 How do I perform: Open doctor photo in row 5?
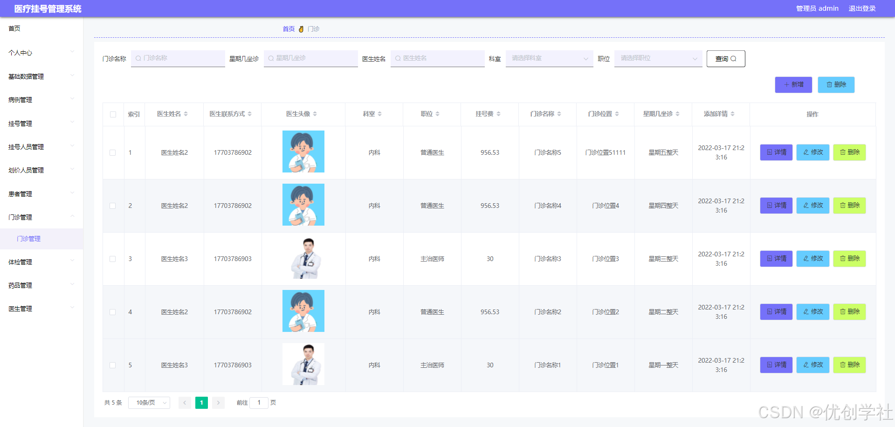303,364
